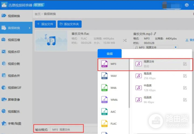Choose WMA format in list
The height and width of the screenshot is (134, 194).
pyautogui.click(x=113, y=100)
